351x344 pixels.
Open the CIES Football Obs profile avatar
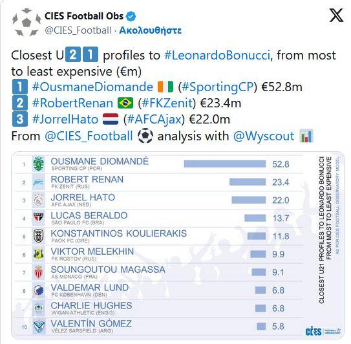click(x=27, y=22)
